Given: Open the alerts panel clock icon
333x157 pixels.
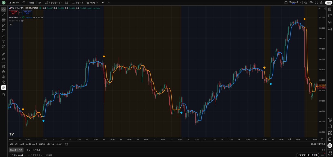Looking at the screenshot, I should coord(330,16).
